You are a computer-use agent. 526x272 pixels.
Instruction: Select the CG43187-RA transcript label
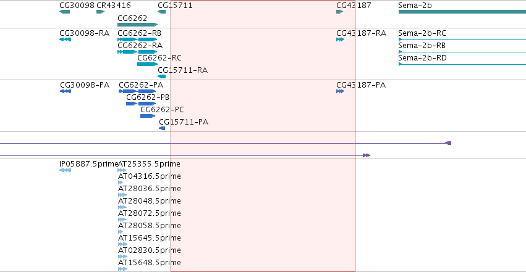coord(362,33)
